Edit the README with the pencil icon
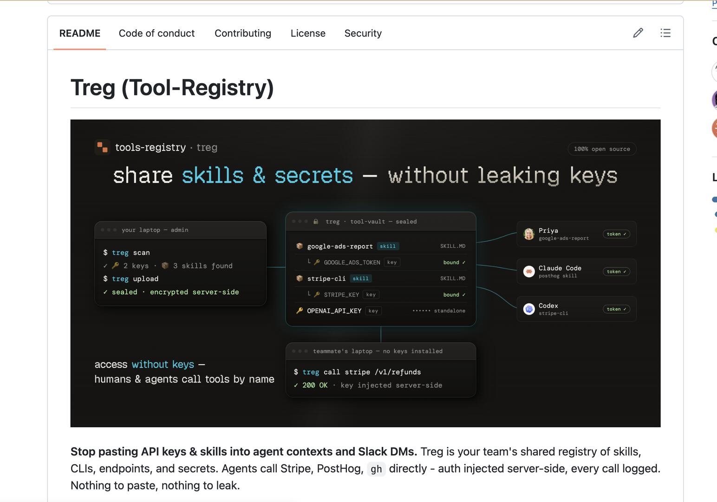The image size is (717, 502). click(x=638, y=33)
